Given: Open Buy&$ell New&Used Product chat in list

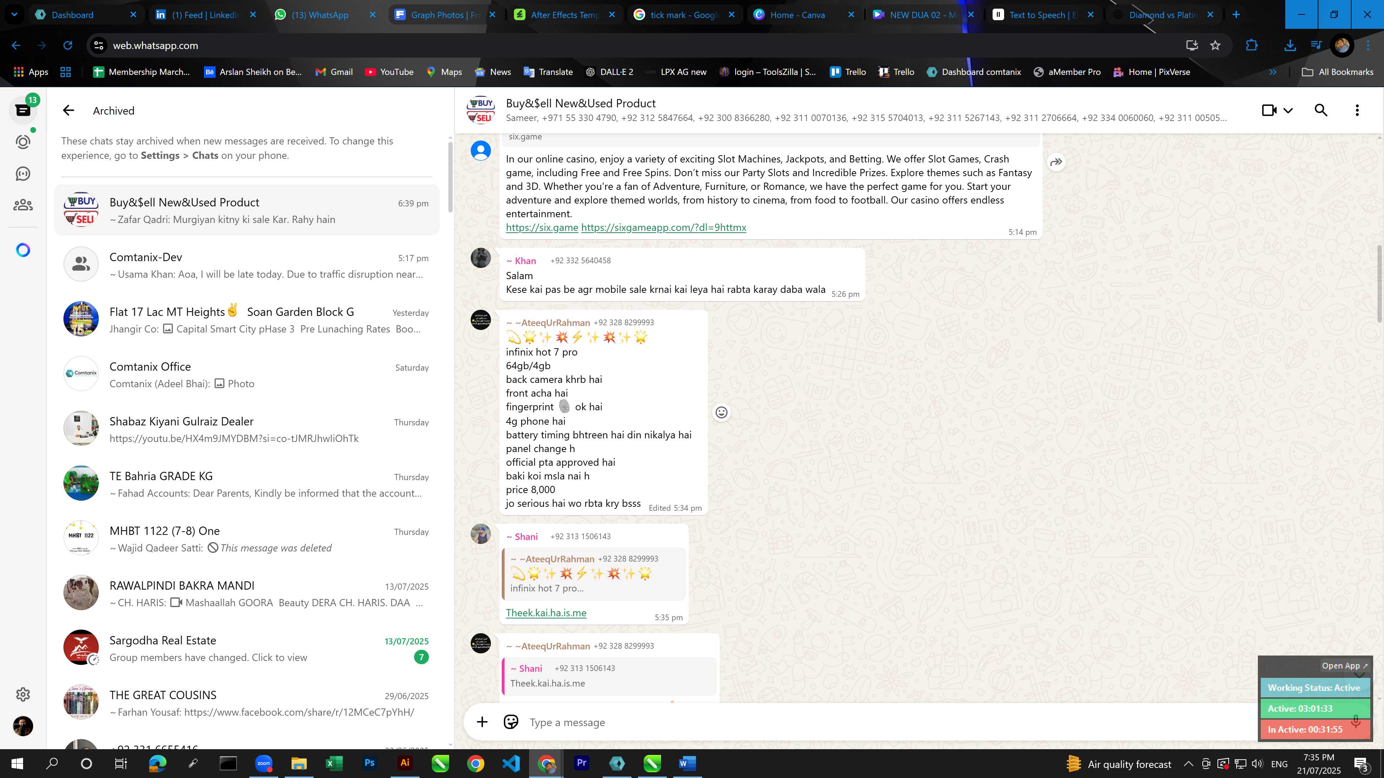Looking at the screenshot, I should pos(247,210).
